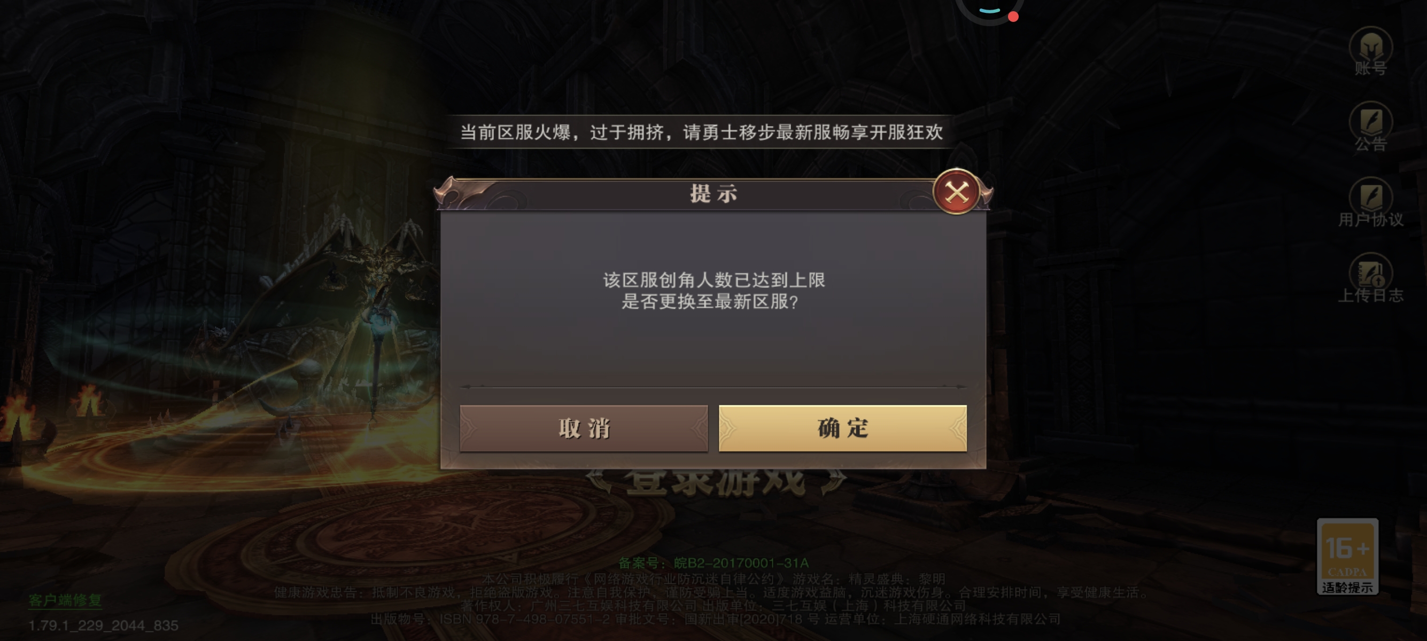This screenshot has width=1427, height=641.
Task: Open the 客户端修复 client repair link
Action: (x=65, y=600)
